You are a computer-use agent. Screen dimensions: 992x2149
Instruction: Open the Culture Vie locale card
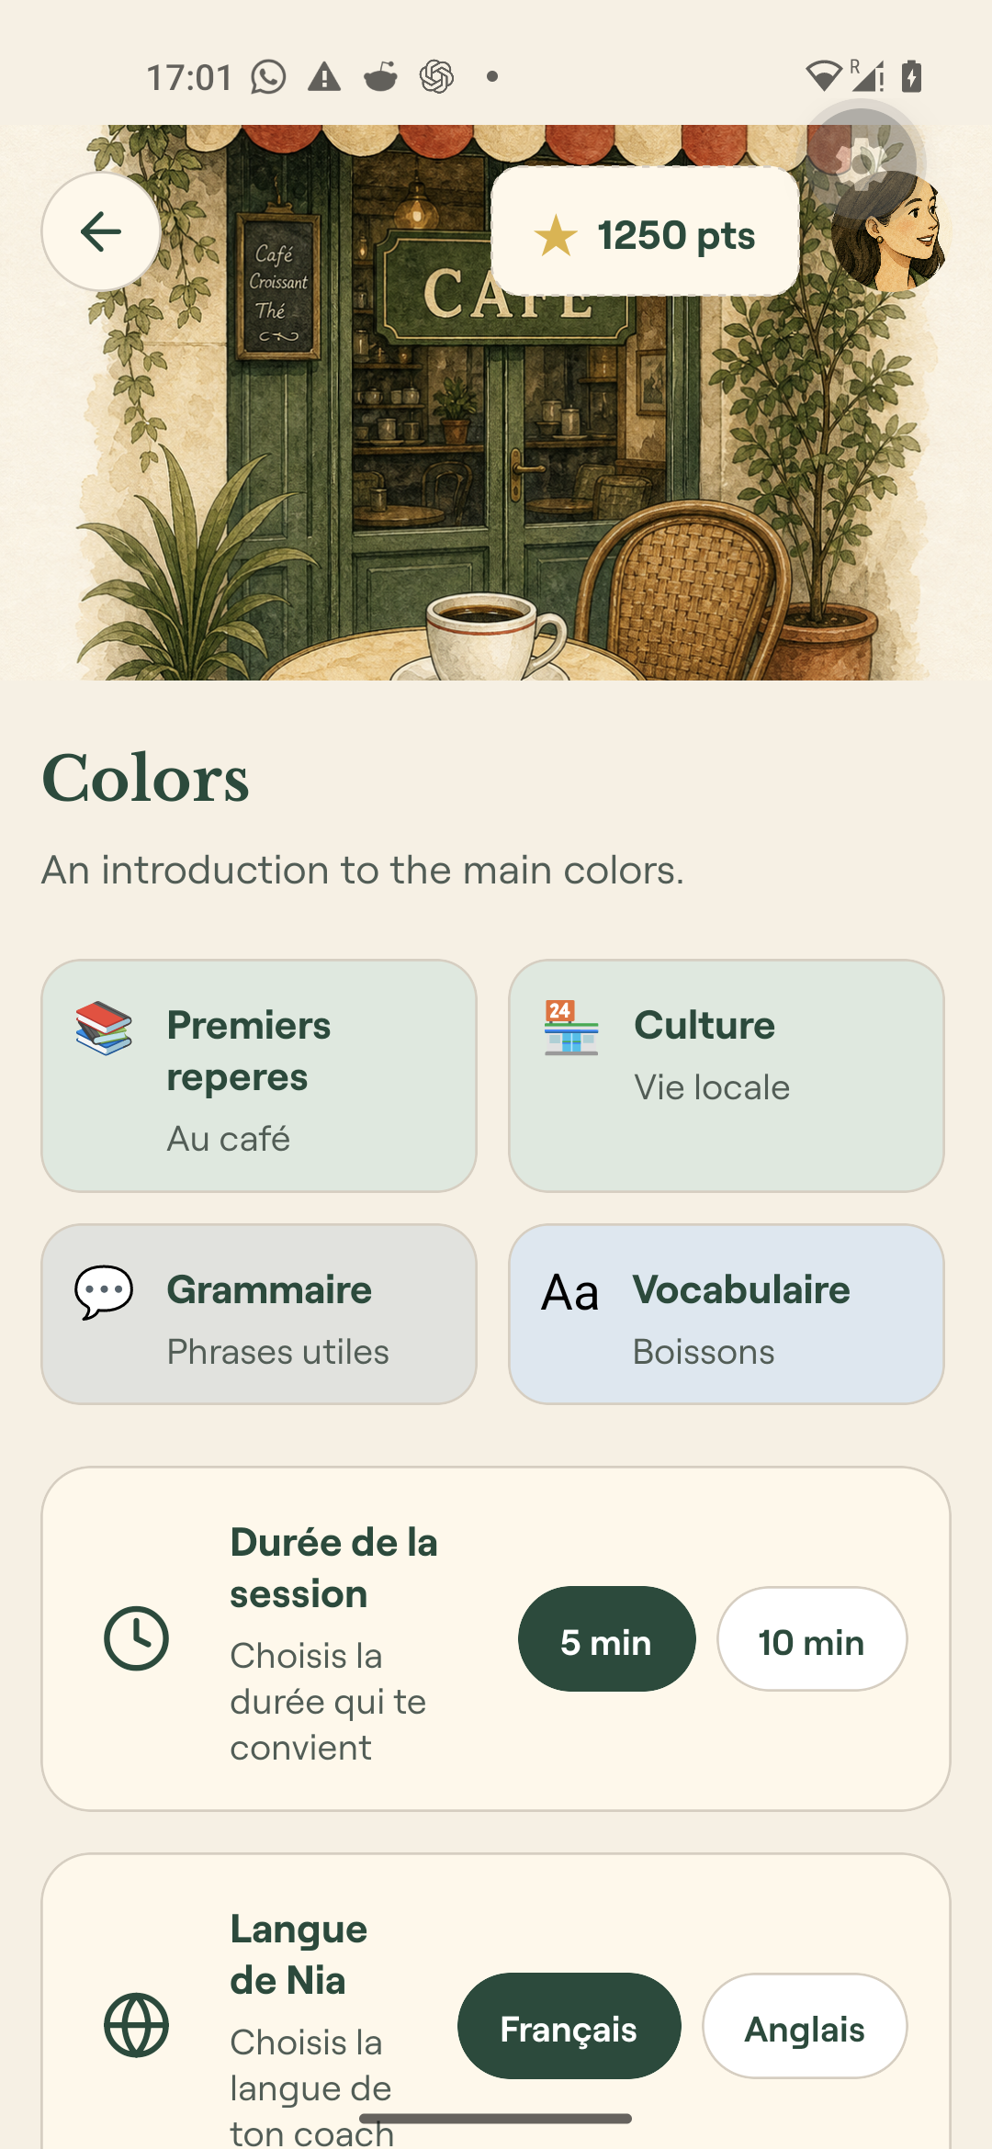(727, 1076)
